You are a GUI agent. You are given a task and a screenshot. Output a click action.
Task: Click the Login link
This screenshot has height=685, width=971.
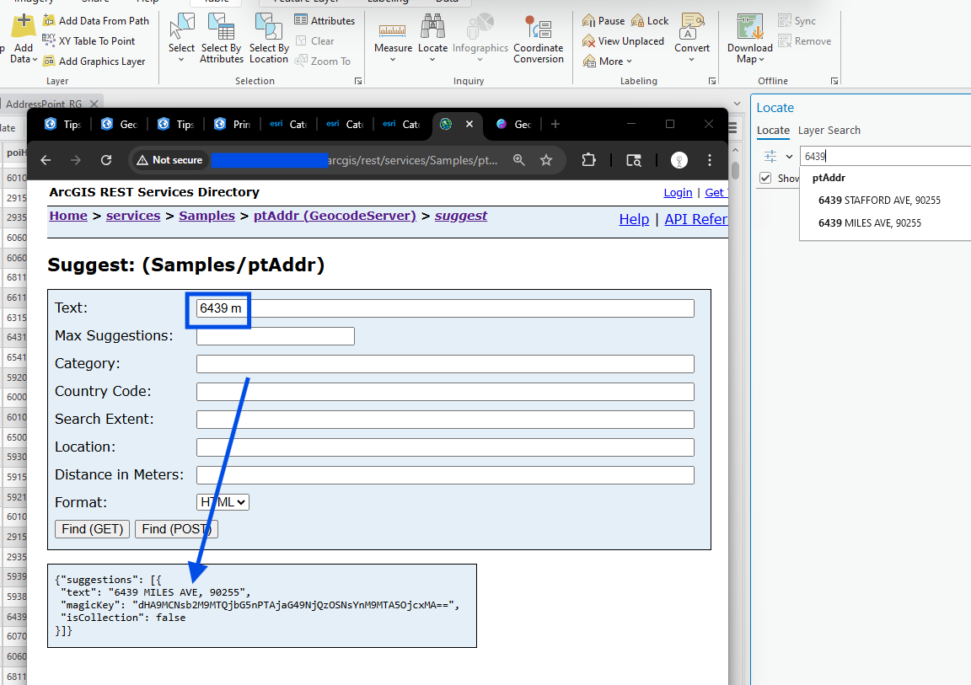pyautogui.click(x=678, y=192)
